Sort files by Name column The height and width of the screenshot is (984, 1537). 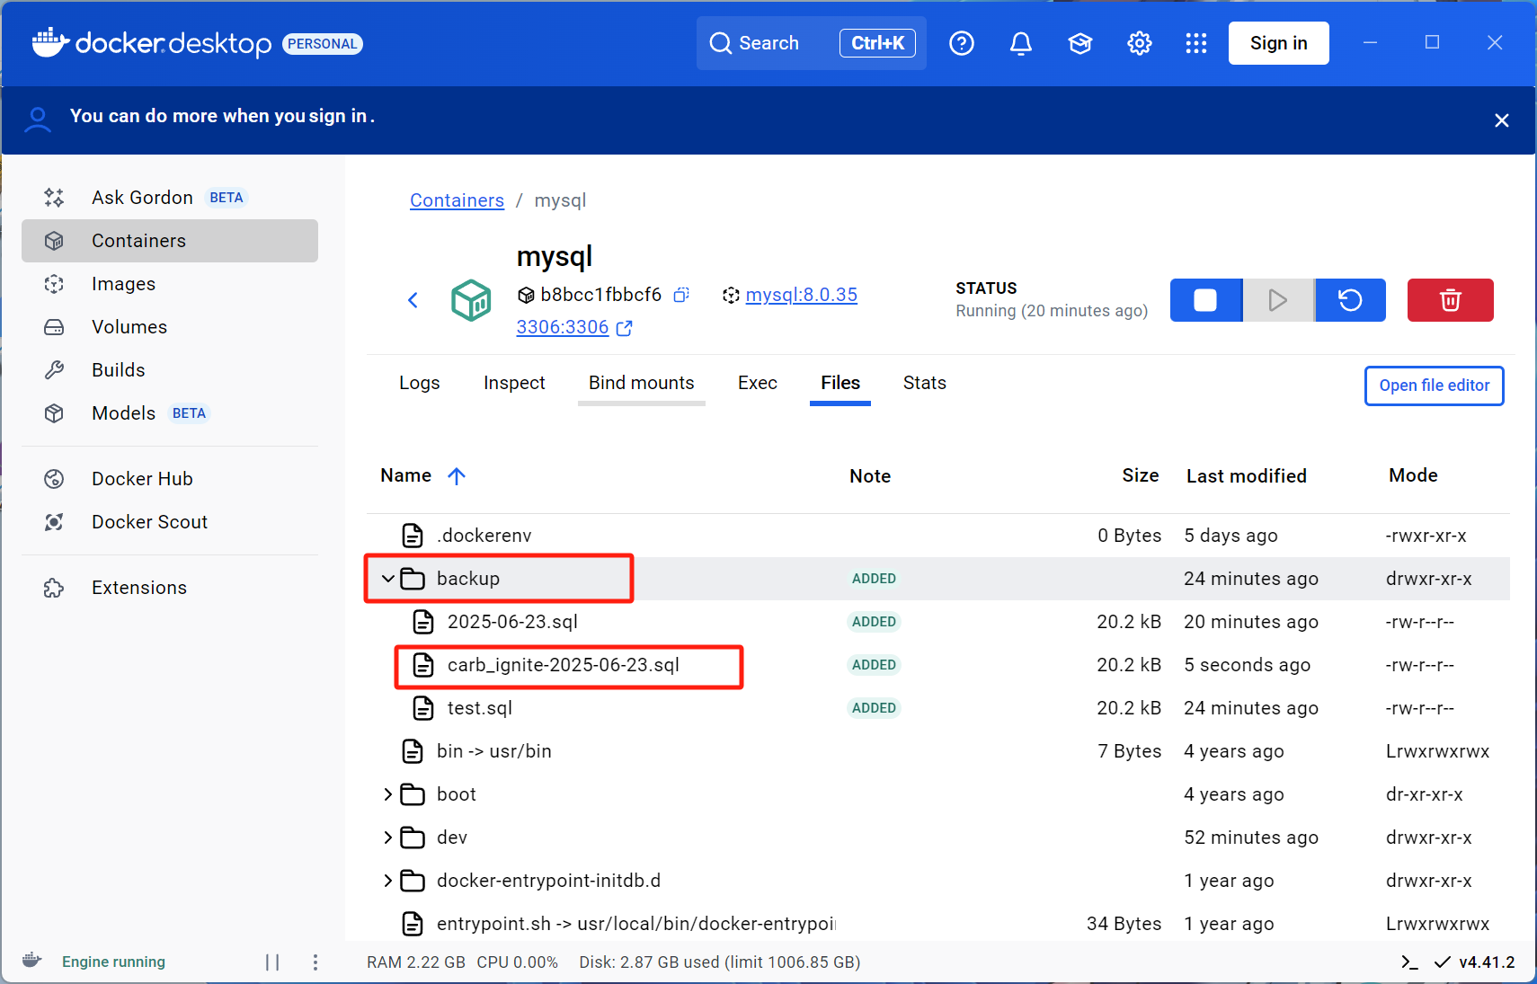coord(406,475)
